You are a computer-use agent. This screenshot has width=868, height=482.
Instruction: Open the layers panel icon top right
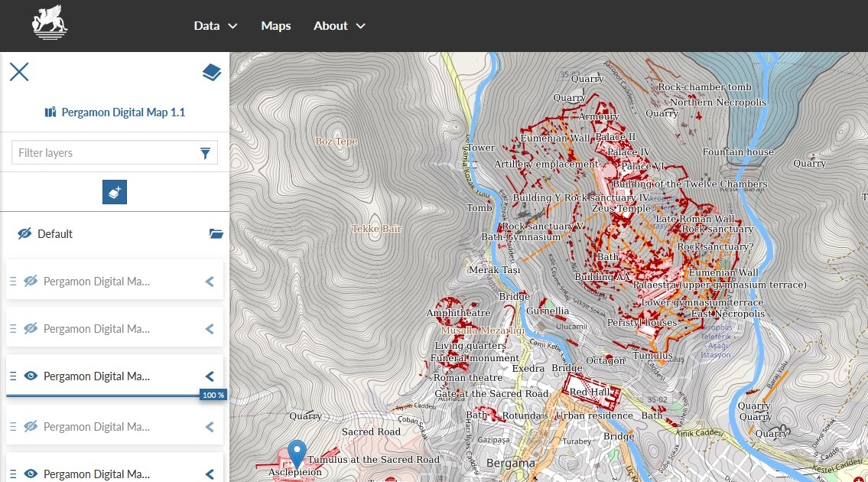[x=211, y=71]
